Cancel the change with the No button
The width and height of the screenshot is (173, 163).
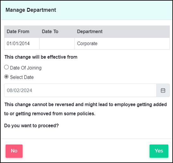(x=14, y=151)
